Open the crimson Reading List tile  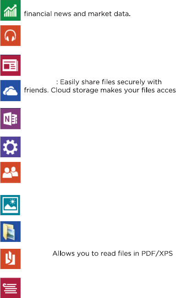(x=11, y=288)
